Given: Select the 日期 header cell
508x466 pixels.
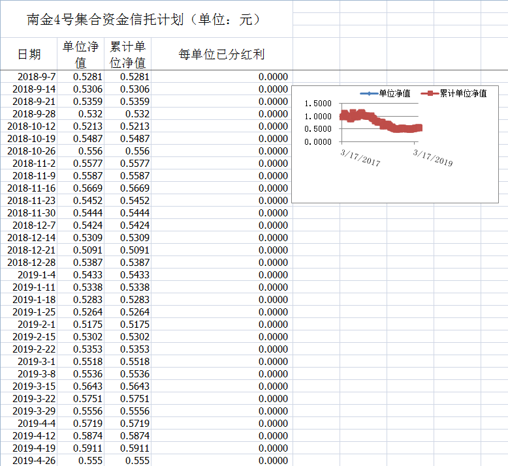Looking at the screenshot, I should click(x=29, y=54).
